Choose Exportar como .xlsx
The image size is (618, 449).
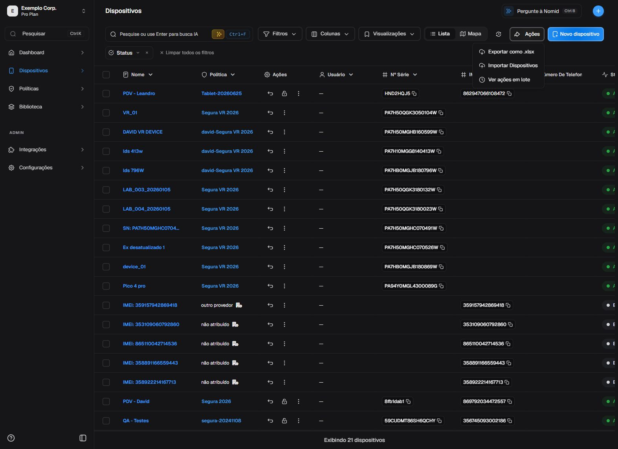tap(508, 52)
